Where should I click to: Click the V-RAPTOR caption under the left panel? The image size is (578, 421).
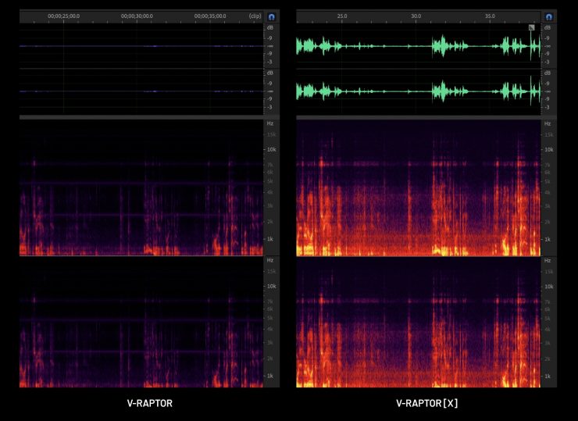(x=149, y=404)
